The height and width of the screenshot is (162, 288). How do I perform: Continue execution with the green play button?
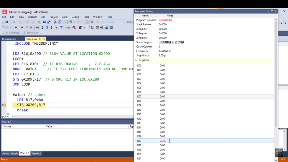click(x=31, y=27)
